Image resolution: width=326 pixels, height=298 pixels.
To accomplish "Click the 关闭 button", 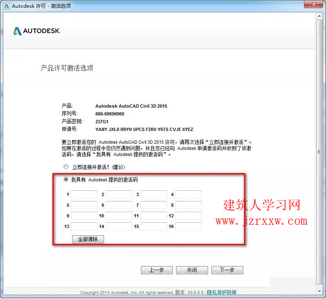I will [192, 270].
